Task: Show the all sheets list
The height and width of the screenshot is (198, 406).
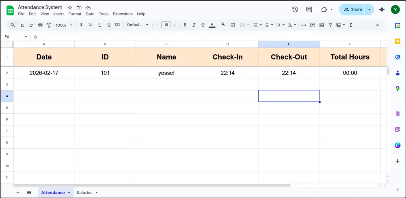Action: pos(29,192)
